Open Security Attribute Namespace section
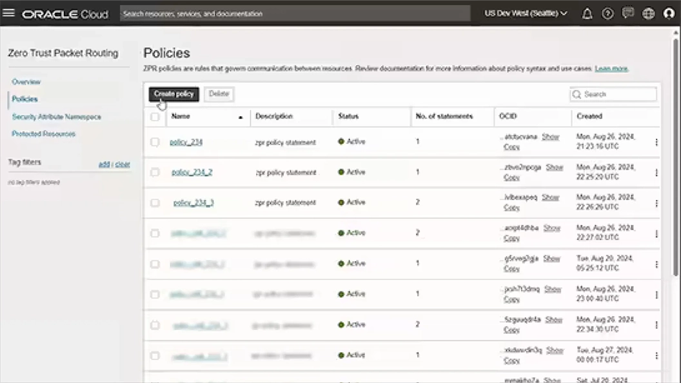The height and width of the screenshot is (383, 681). click(57, 117)
